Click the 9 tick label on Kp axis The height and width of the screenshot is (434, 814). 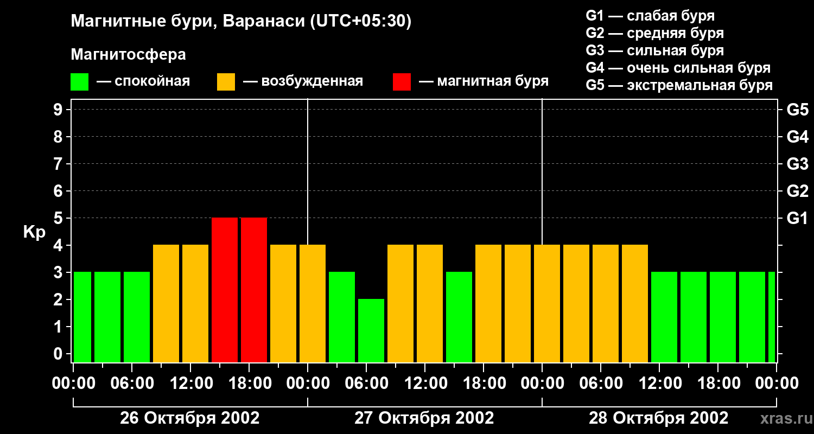pos(60,110)
